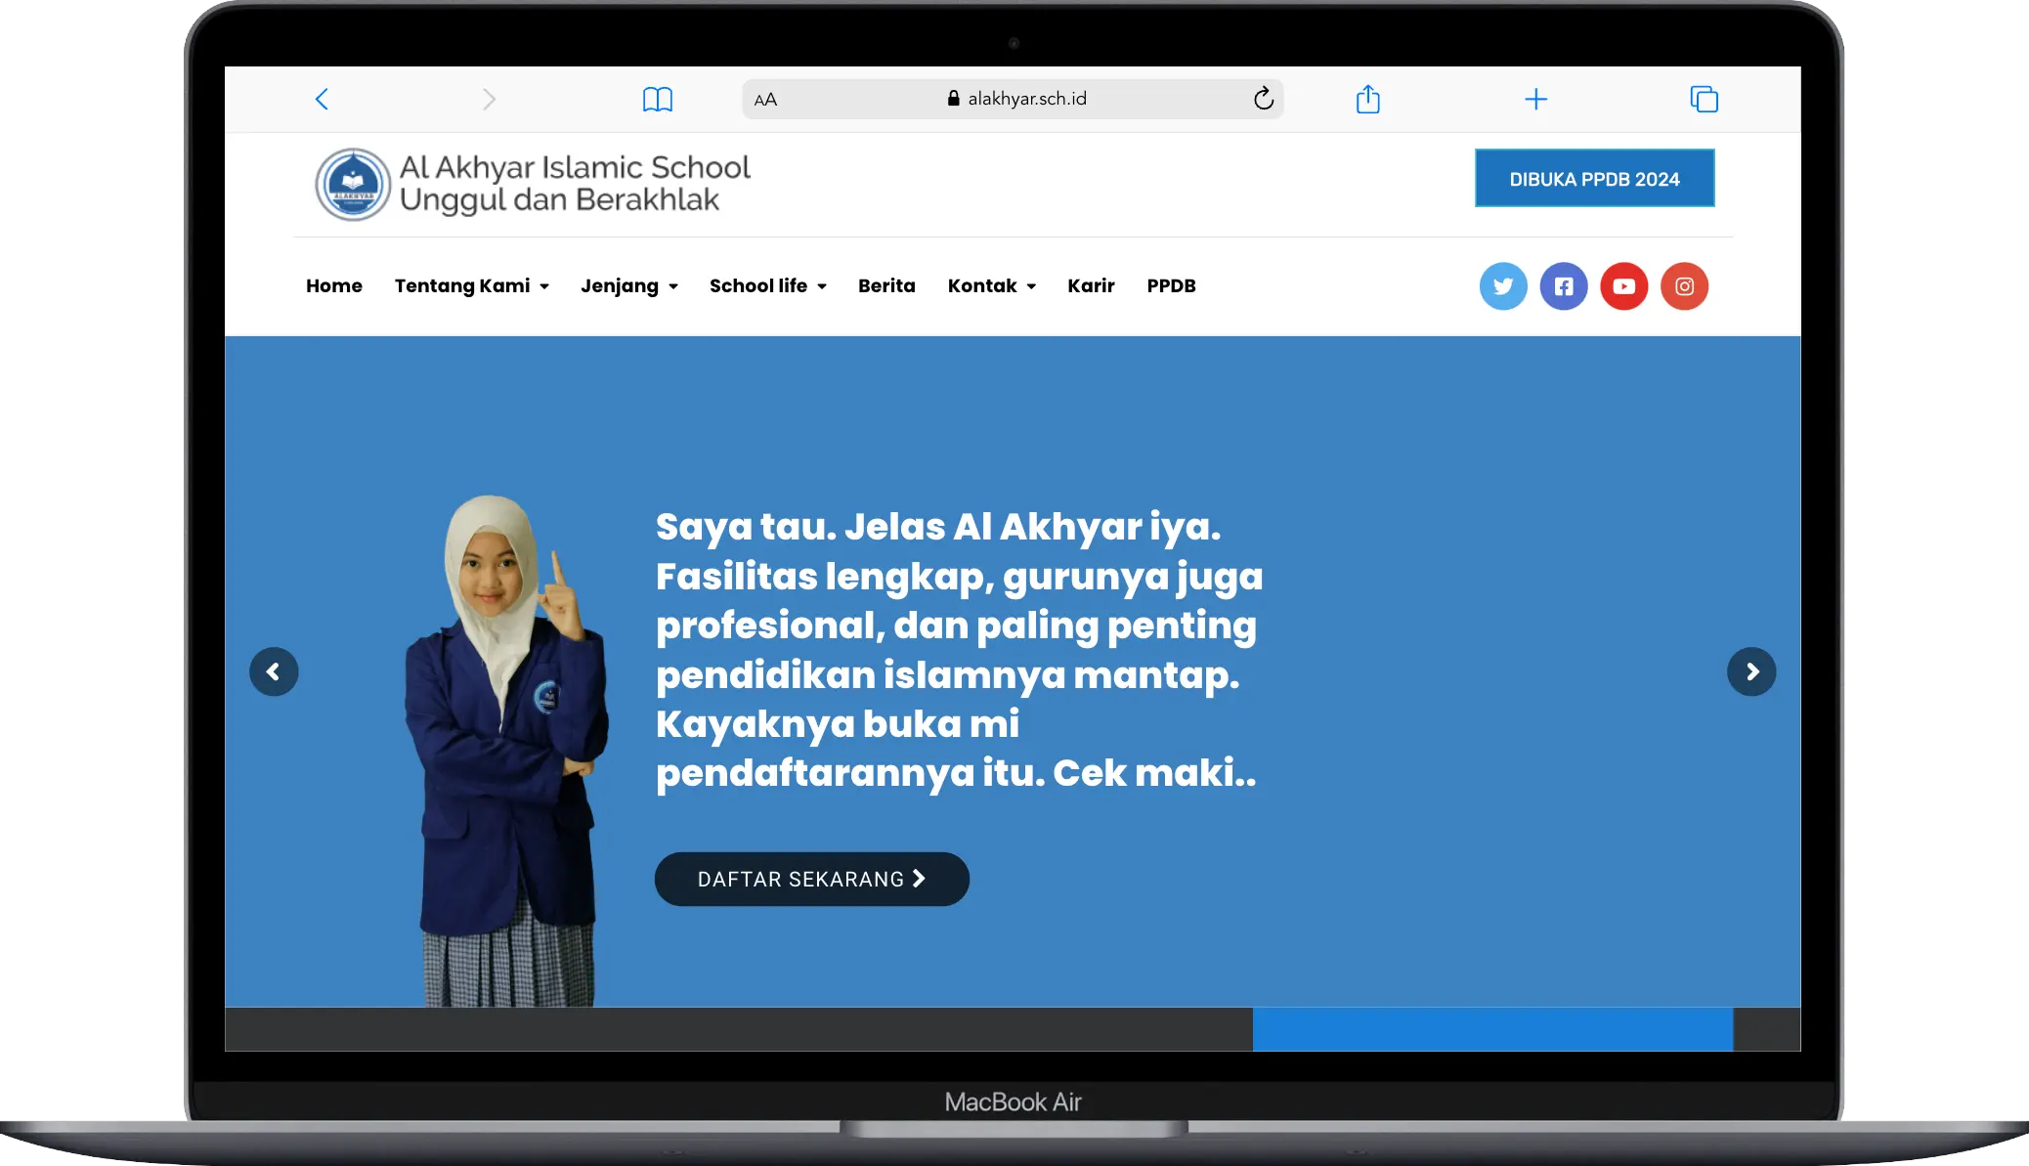Expand the Tentang Kami dropdown
The width and height of the screenshot is (2029, 1166).
471,285
